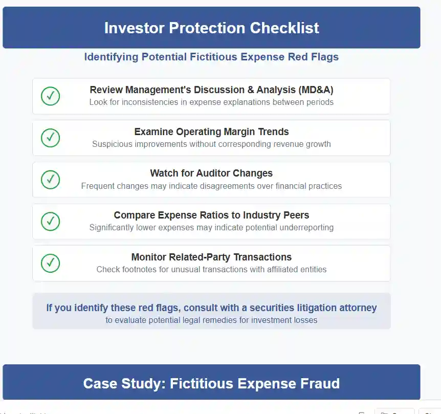441x414 pixels.
Task: Toggle the check icon for Compare Expense Ratios
Action: point(51,221)
